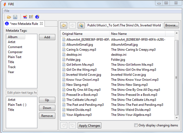This screenshot has width=183, height=133.
Task: Select Composer in Metadata Tags list
Action: click(x=15, y=52)
